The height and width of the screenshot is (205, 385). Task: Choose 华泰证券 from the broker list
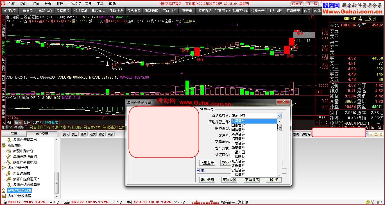tap(238, 148)
